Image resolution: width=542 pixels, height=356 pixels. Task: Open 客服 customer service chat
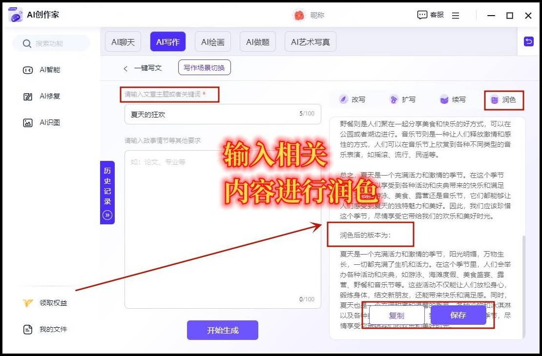point(430,15)
